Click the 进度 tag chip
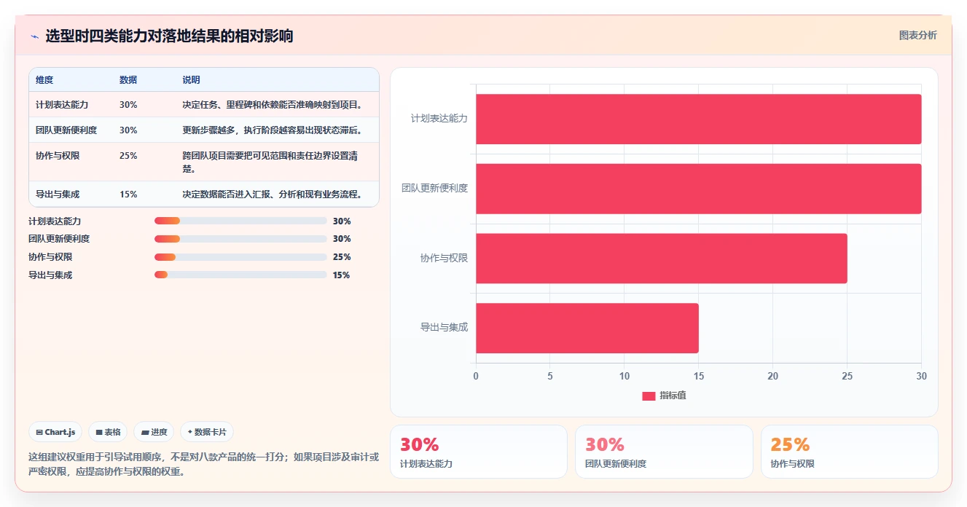The height and width of the screenshot is (507, 967). [154, 432]
